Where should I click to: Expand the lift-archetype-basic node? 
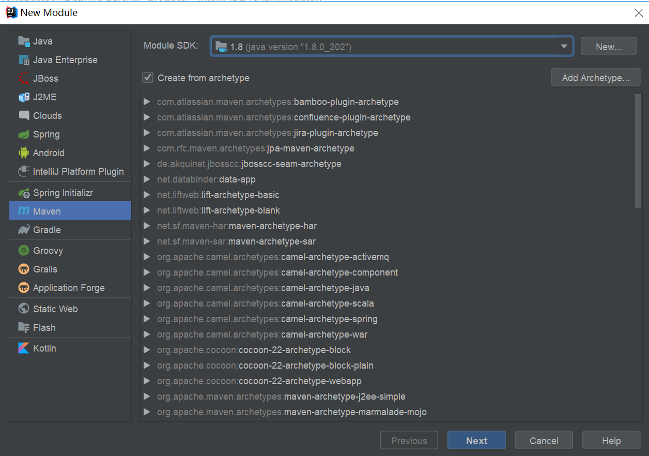[x=147, y=195]
